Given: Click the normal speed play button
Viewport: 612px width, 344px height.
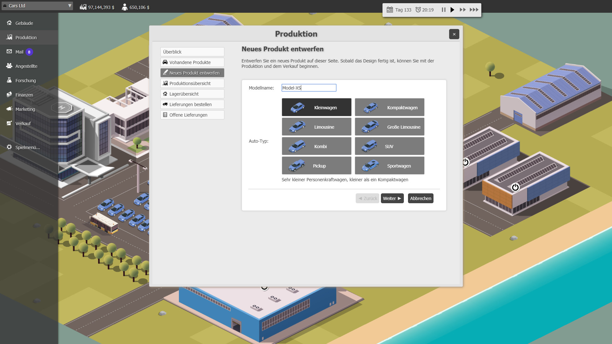Looking at the screenshot, I should (x=452, y=10).
